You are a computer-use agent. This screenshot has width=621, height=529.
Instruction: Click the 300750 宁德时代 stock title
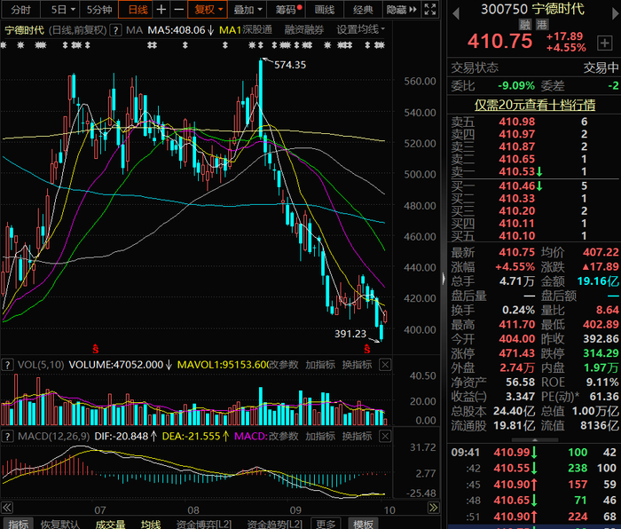(x=532, y=9)
